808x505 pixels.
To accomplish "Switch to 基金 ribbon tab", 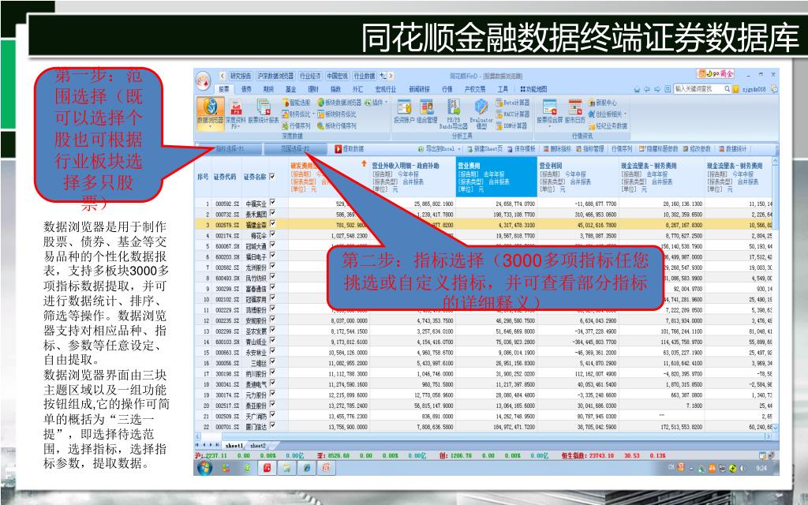I will (x=290, y=89).
